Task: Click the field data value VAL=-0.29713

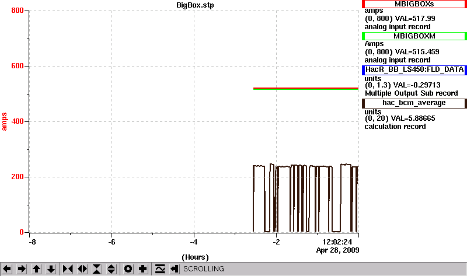Action: pyautogui.click(x=417, y=85)
